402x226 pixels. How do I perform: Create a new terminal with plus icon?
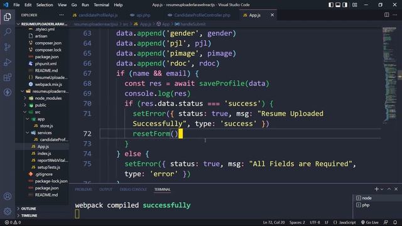[x=376, y=189]
